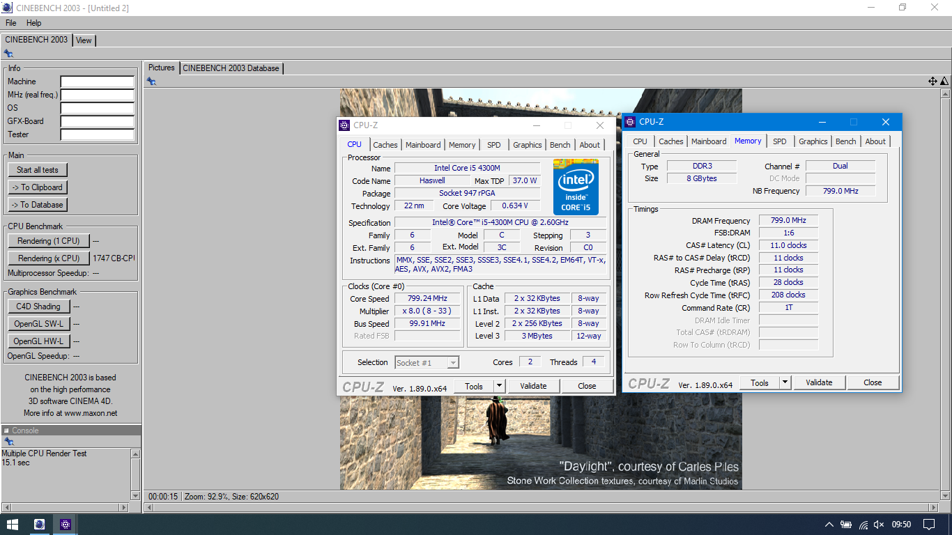The width and height of the screenshot is (952, 535).
Task: Click the 1747 CB-CPU score text
Action: [x=114, y=258]
